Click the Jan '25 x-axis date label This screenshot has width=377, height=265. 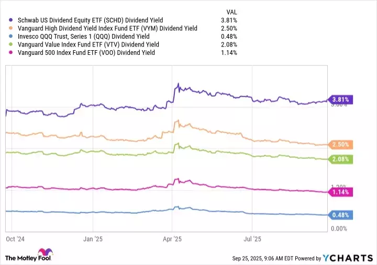click(x=93, y=239)
